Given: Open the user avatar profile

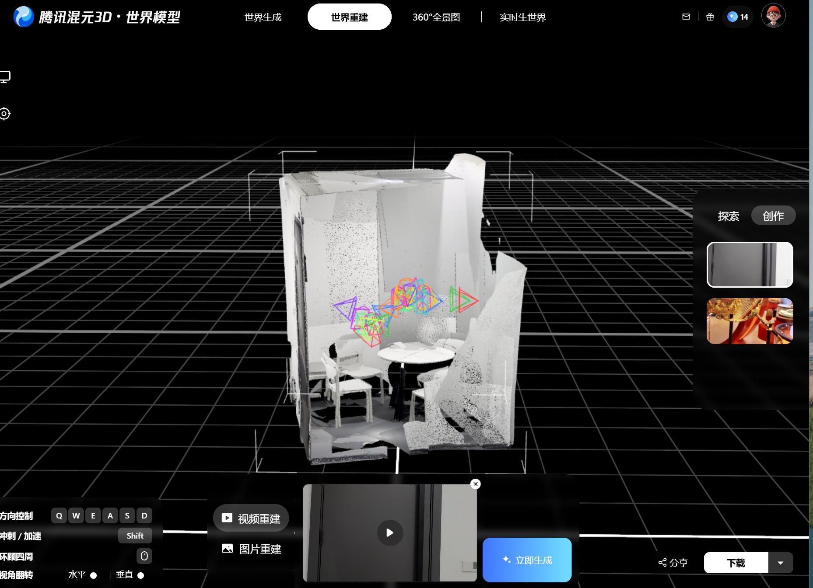Looking at the screenshot, I should [x=774, y=16].
